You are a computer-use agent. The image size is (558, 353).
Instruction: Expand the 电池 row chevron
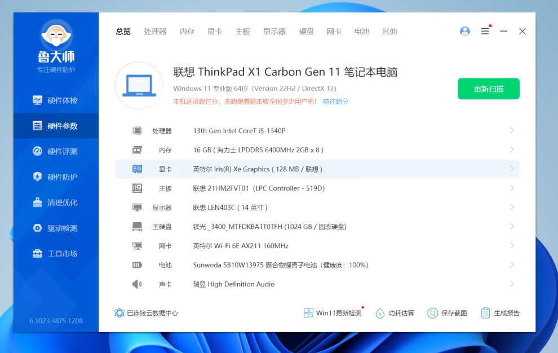[512, 264]
